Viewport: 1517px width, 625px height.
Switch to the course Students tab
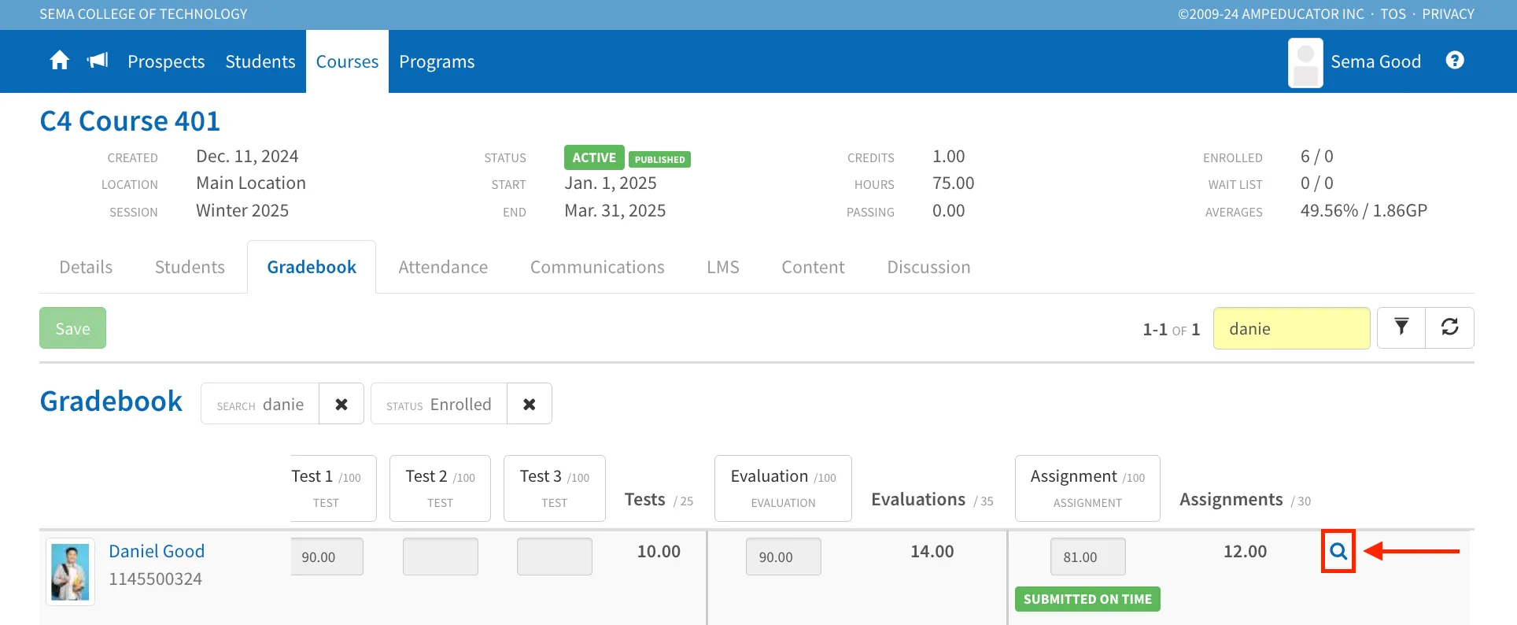(190, 267)
